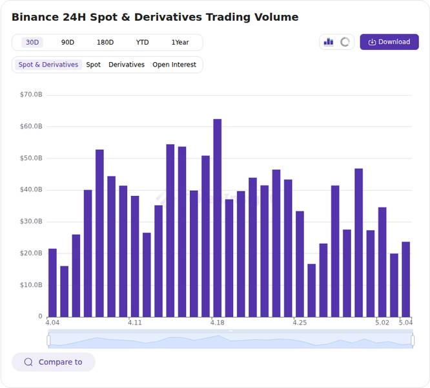Image resolution: width=430 pixels, height=388 pixels.
Task: Click the $20.0B axis label
Action: point(31,253)
